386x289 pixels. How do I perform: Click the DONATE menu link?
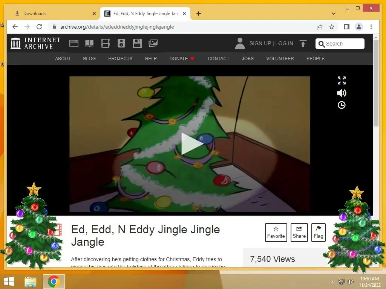point(182,59)
